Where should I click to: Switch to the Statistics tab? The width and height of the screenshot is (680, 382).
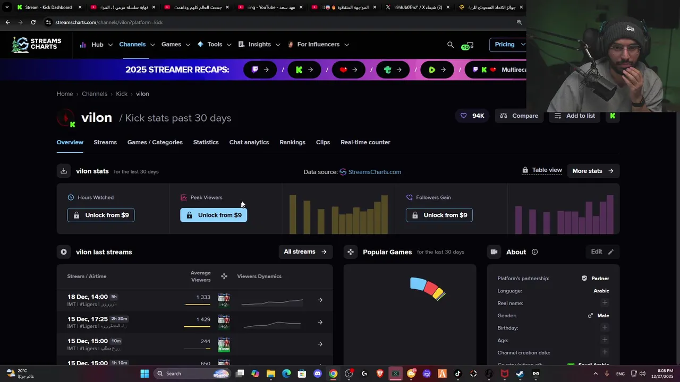(206, 142)
